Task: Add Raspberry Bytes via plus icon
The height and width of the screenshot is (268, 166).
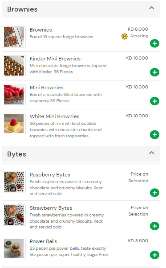Action: click(x=154, y=193)
